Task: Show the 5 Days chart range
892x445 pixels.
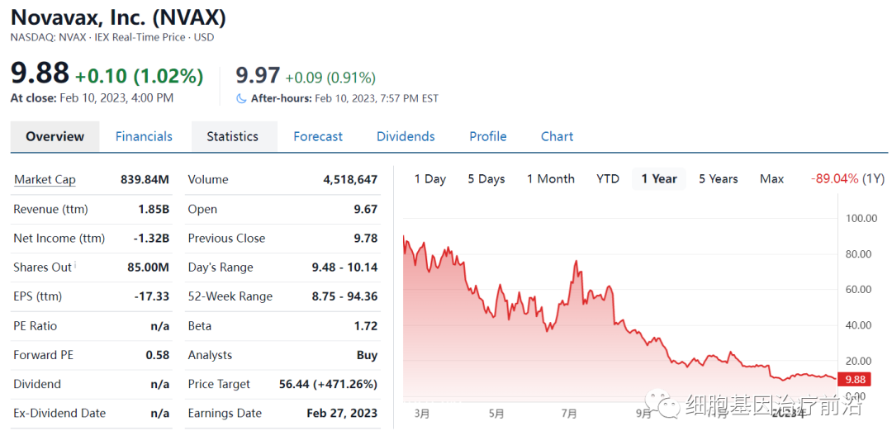Action: (486, 179)
